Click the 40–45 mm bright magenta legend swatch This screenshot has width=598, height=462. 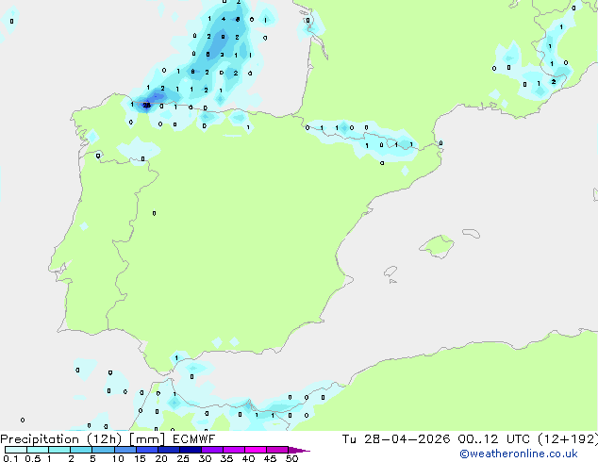[x=256, y=450]
